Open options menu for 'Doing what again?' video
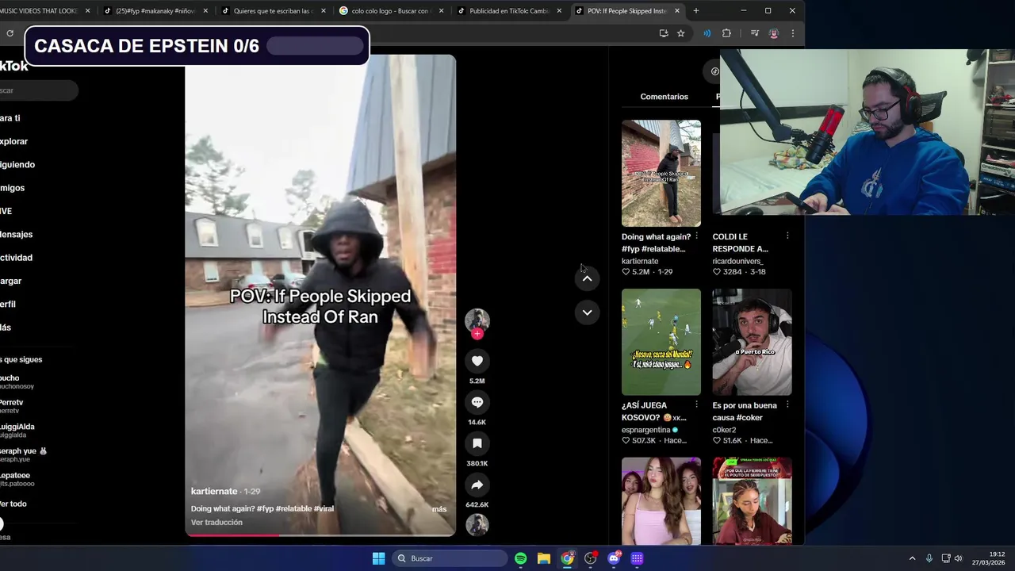This screenshot has width=1015, height=571. pos(696,236)
